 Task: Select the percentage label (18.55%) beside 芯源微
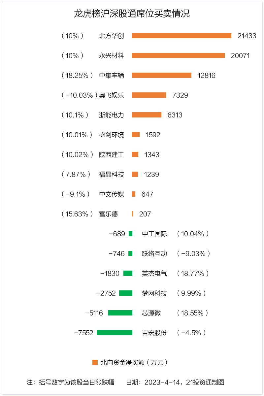(x=193, y=313)
